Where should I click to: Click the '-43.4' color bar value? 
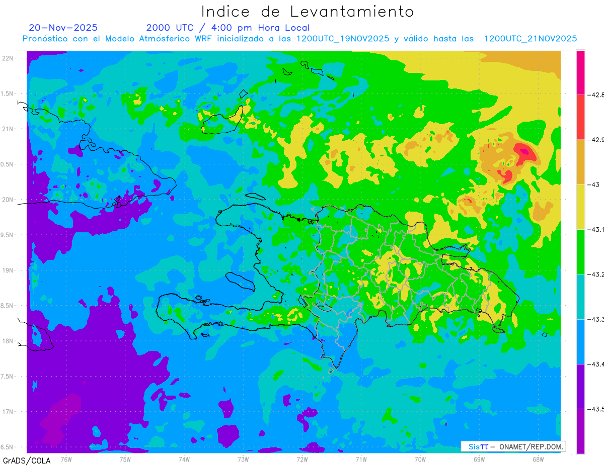click(x=596, y=364)
